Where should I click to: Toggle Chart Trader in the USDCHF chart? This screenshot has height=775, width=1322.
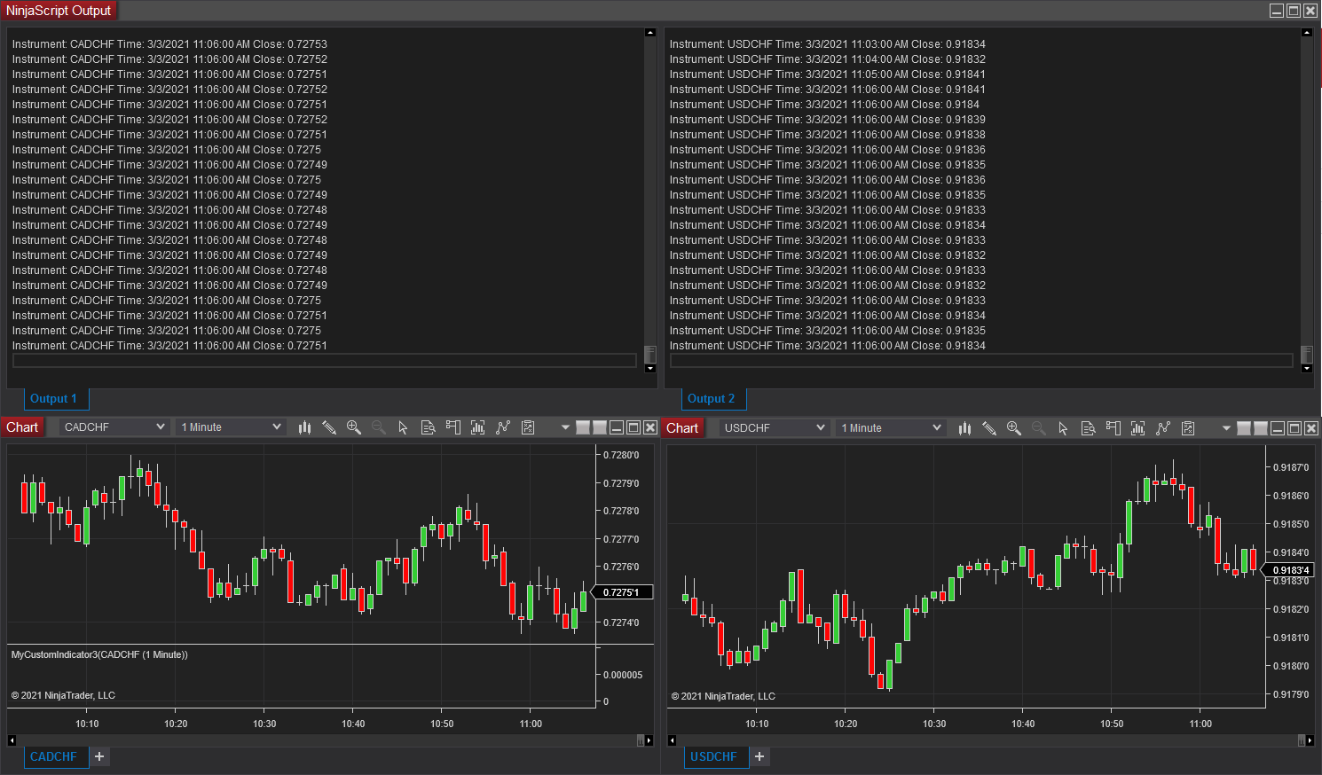(x=1113, y=428)
